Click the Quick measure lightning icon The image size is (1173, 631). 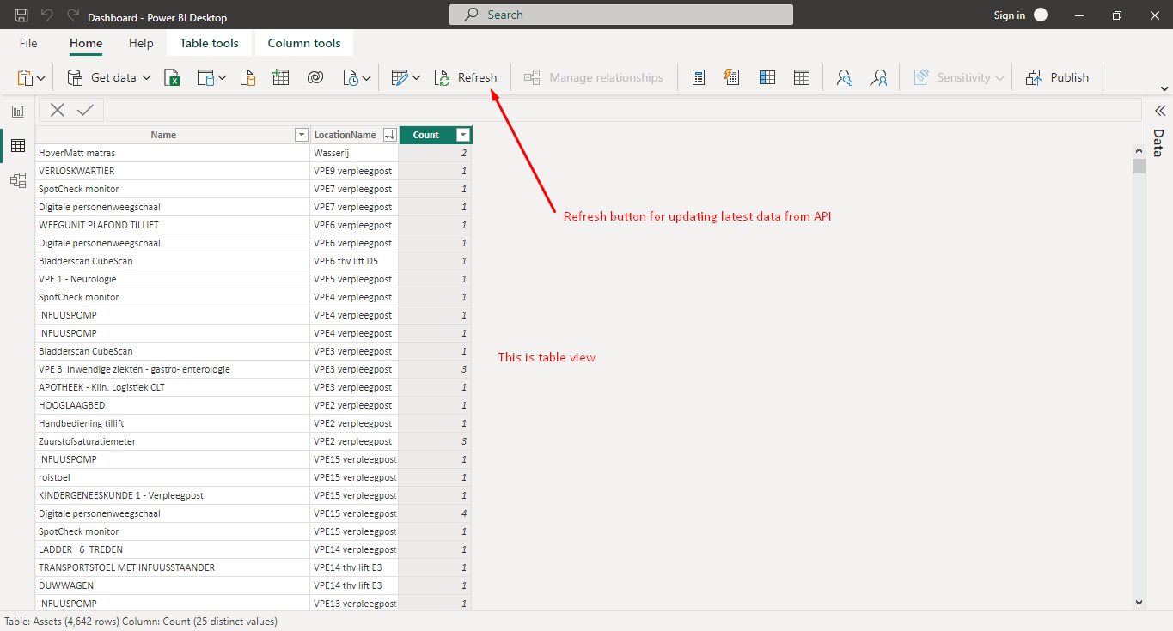pyautogui.click(x=732, y=78)
